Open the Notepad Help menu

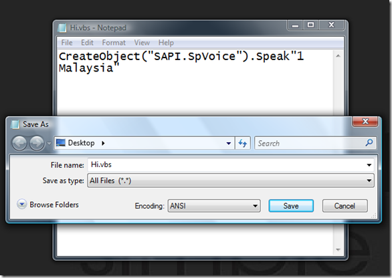pyautogui.click(x=166, y=43)
